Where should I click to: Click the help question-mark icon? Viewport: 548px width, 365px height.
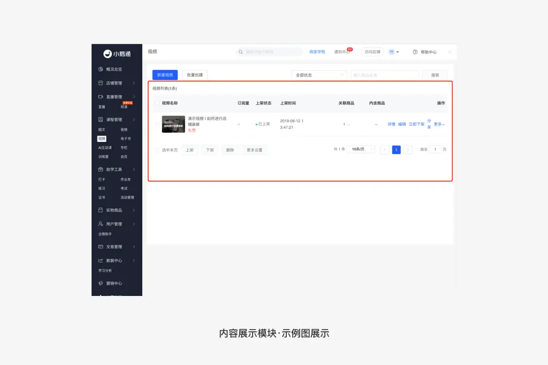[x=415, y=52]
